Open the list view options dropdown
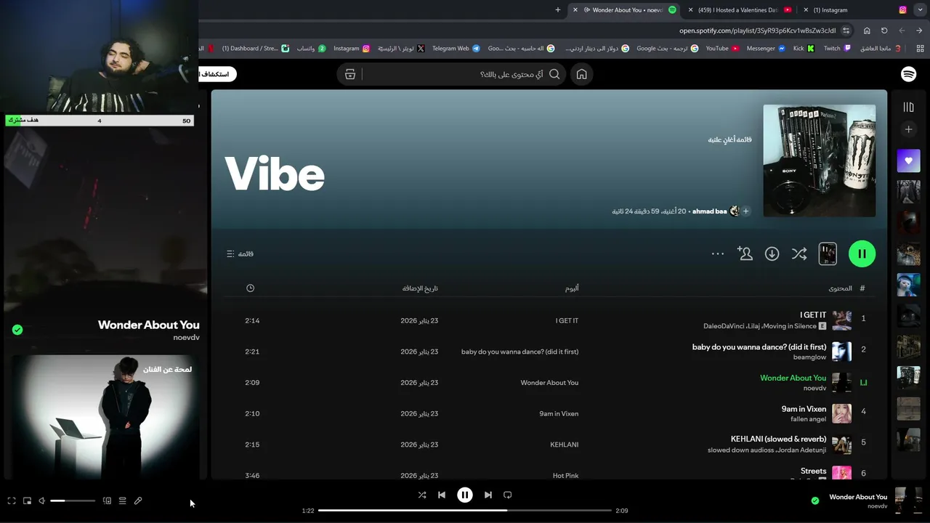The width and height of the screenshot is (930, 523). 240,254
